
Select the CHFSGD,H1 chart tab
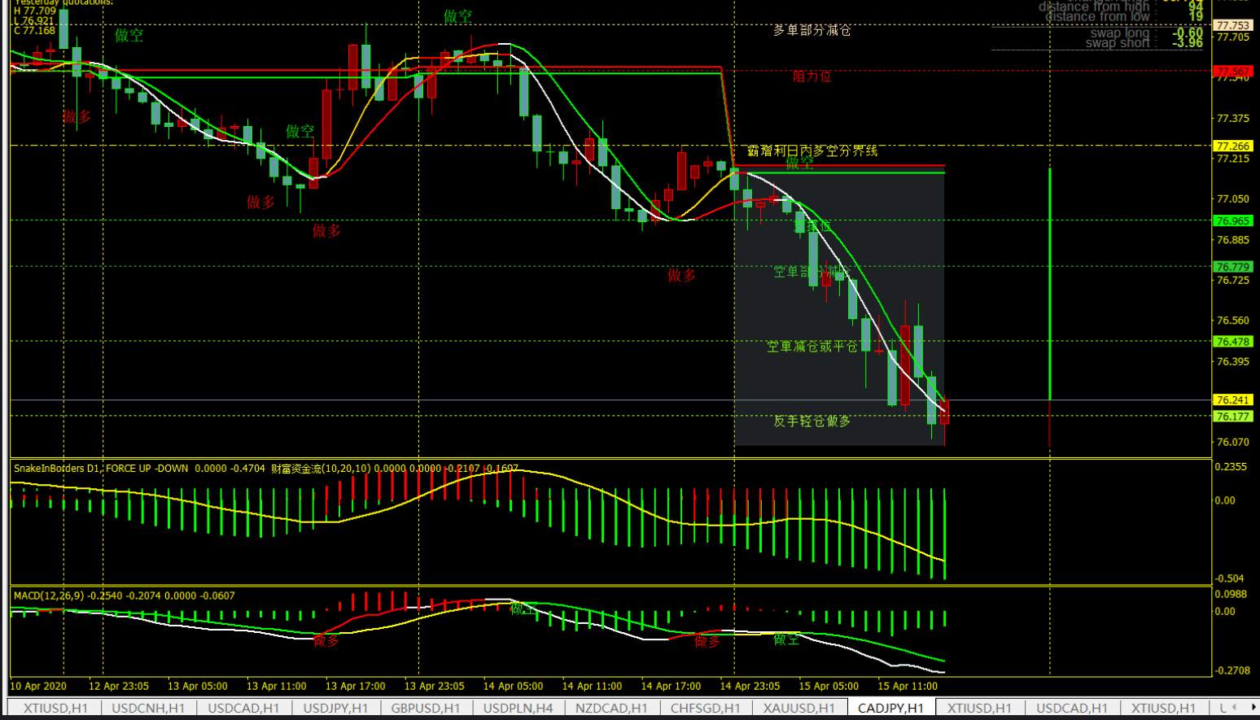706,708
